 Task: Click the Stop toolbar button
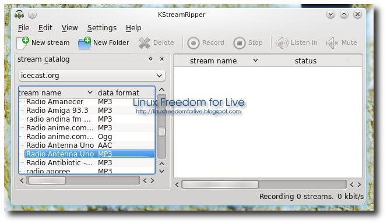(248, 43)
